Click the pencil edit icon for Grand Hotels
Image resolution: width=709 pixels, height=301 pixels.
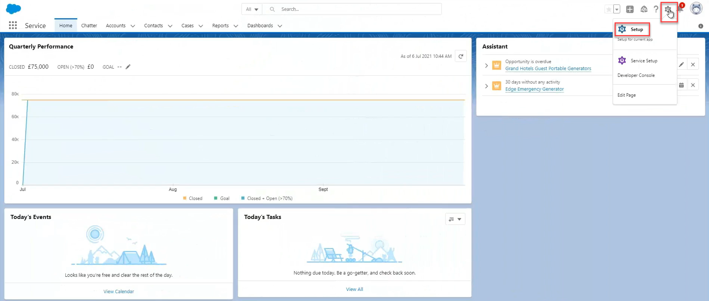(x=681, y=65)
